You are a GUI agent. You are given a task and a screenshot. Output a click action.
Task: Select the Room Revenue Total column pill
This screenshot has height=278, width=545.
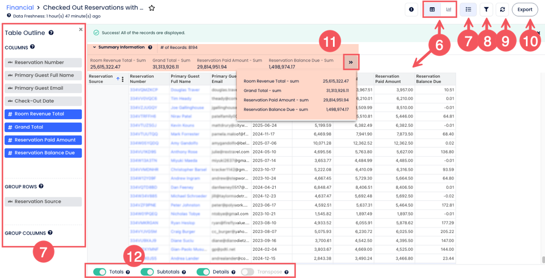click(x=43, y=114)
